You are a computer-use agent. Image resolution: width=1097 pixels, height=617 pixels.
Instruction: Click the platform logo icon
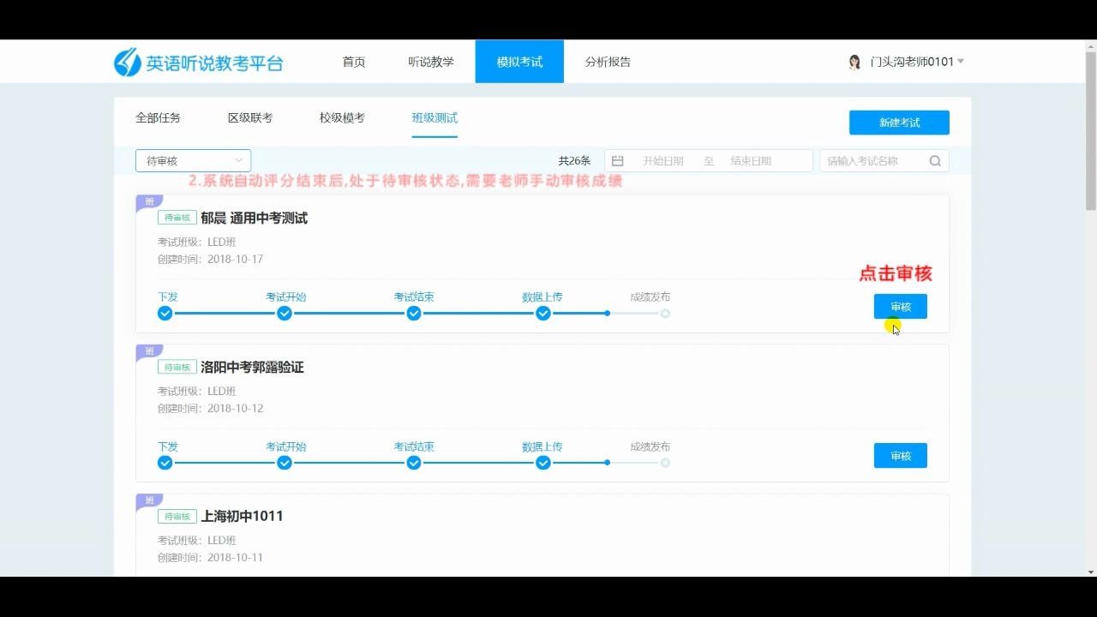(x=128, y=63)
